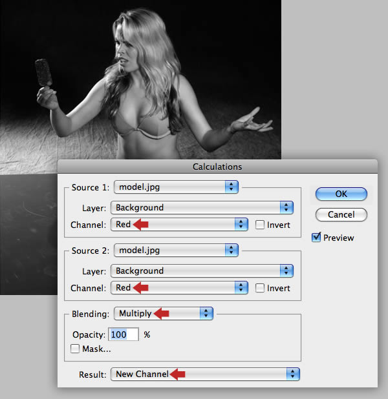The width and height of the screenshot is (388, 399).
Task: Open the Source 1 file dropdown
Action: click(x=176, y=187)
